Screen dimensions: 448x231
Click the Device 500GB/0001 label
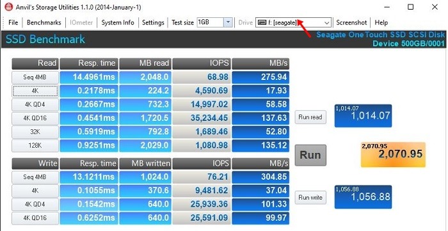[x=408, y=44]
